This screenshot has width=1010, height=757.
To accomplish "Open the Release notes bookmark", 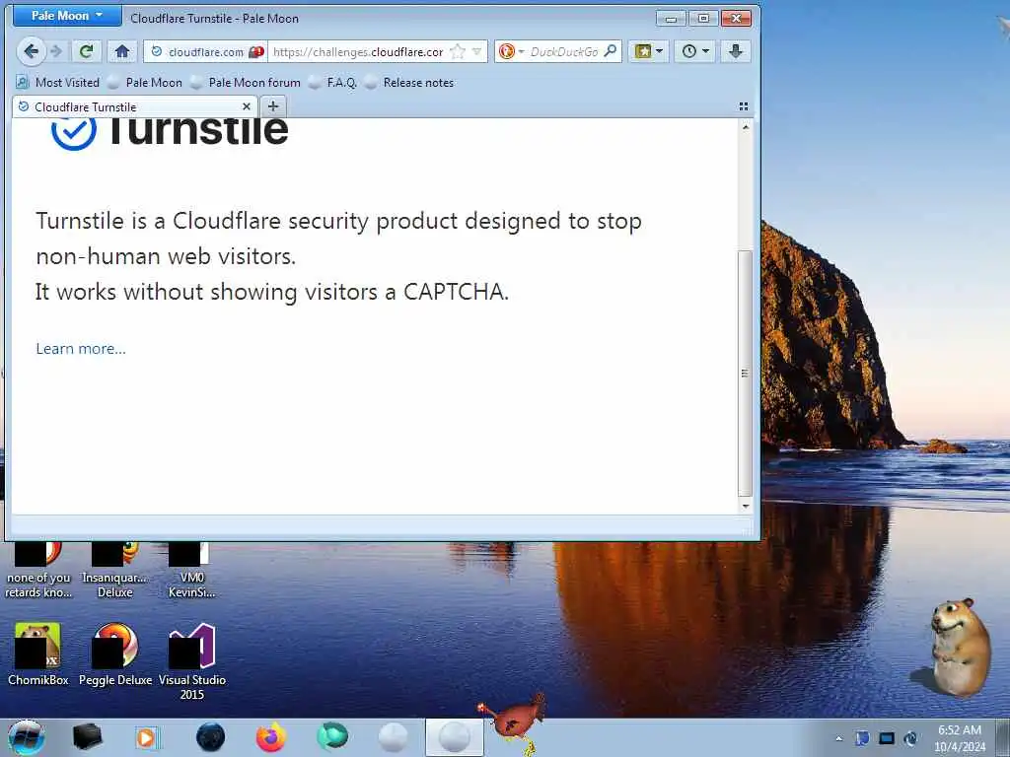I will (409, 83).
